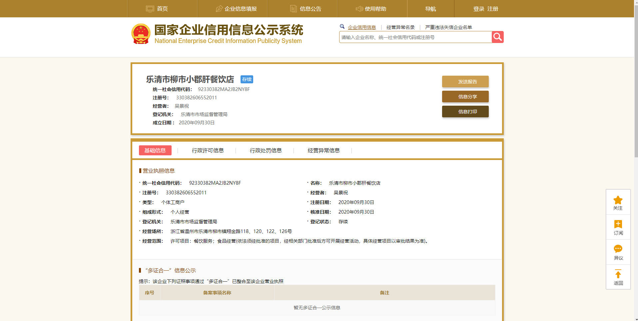Click the 注册日期 value 2020年09月30日

point(356,202)
